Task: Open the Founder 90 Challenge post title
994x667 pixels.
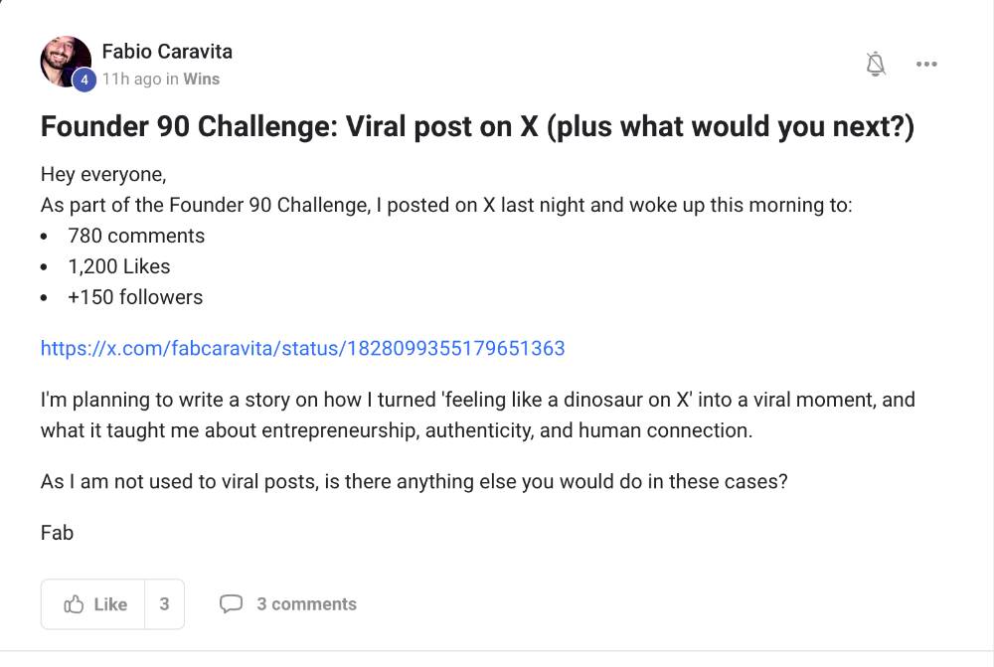Action: click(x=476, y=127)
